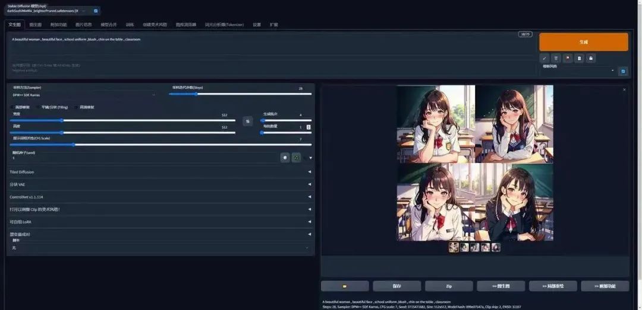The image size is (642, 310).
Task: Open the Tokenizer tab
Action: pos(224,24)
